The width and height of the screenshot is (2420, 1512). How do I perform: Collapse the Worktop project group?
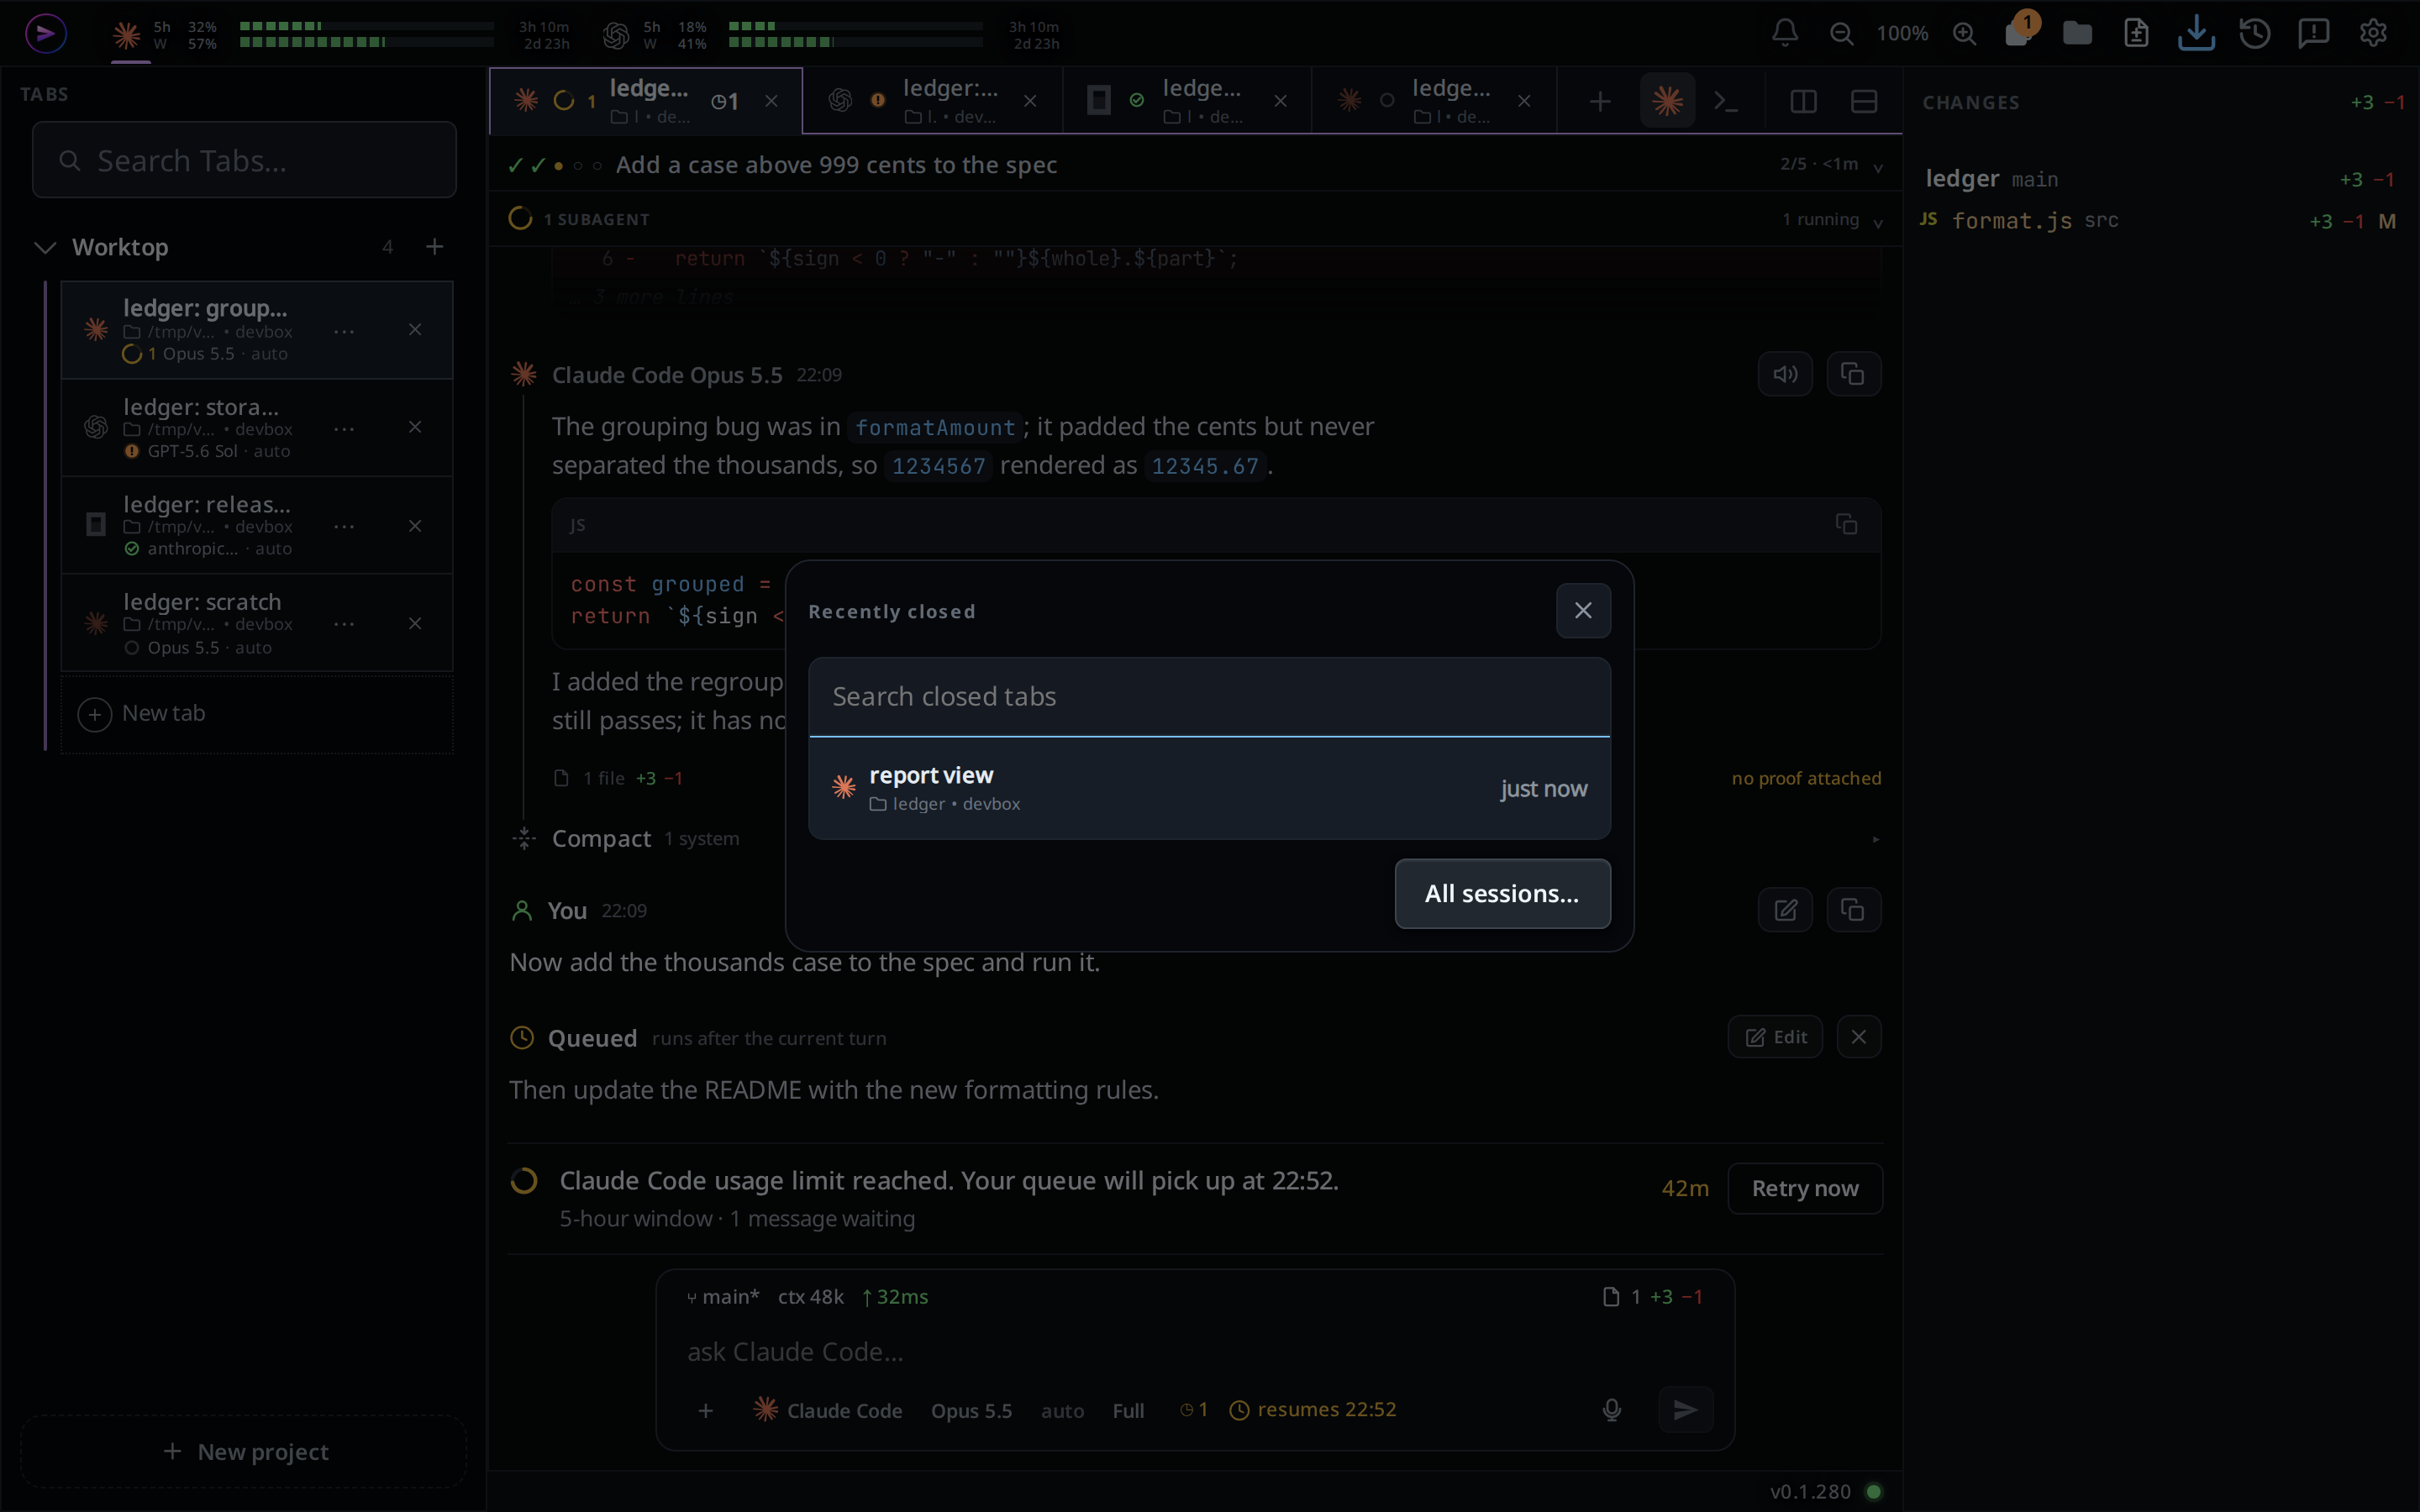point(45,247)
